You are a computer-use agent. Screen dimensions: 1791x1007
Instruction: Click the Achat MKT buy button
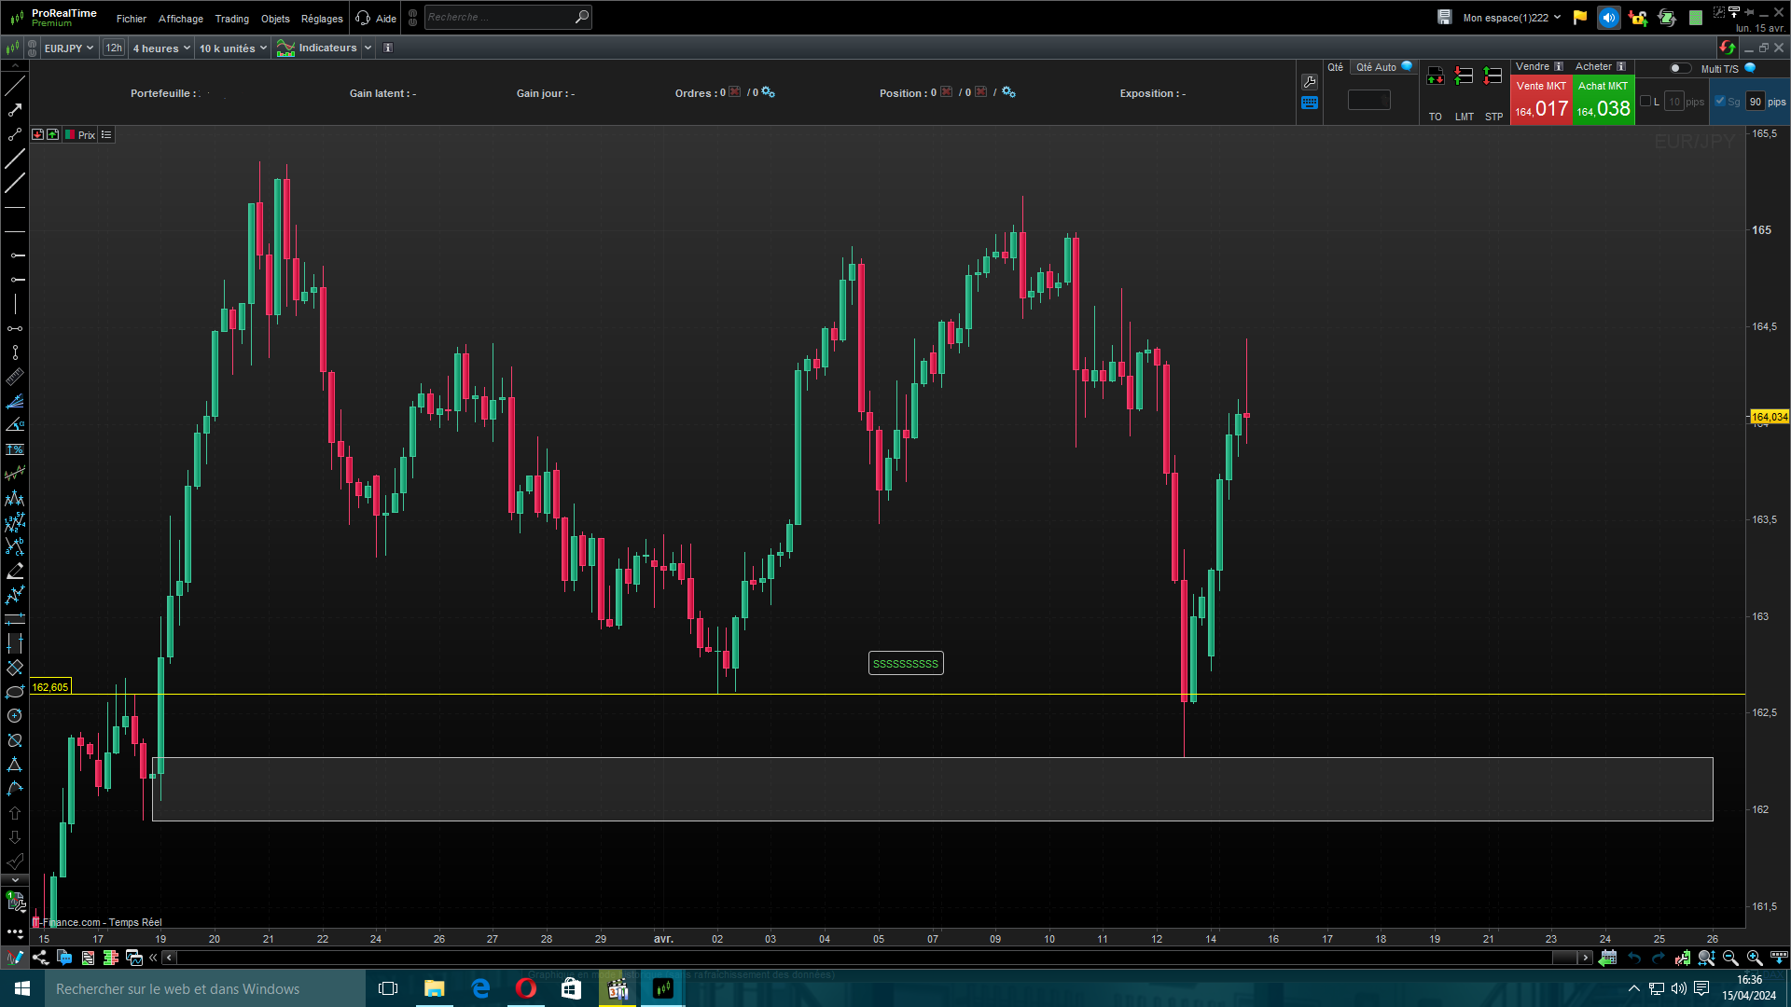coord(1604,101)
